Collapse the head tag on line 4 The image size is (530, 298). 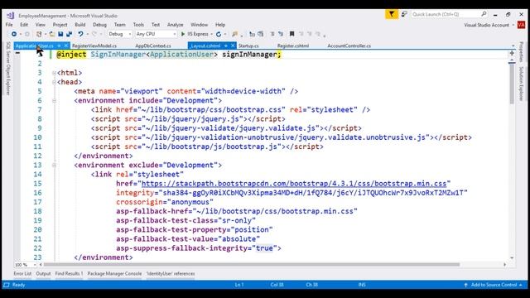coord(54,82)
